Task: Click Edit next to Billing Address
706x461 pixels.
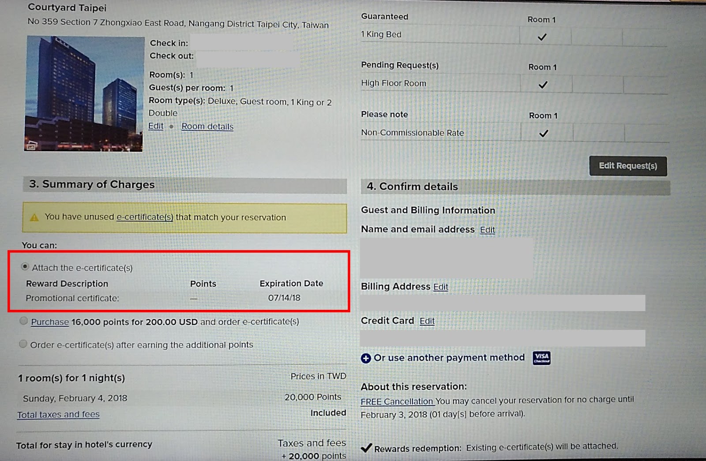Action: (440, 287)
